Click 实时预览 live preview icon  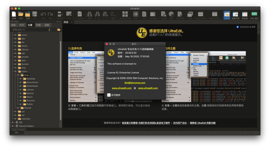tap(180, 14)
